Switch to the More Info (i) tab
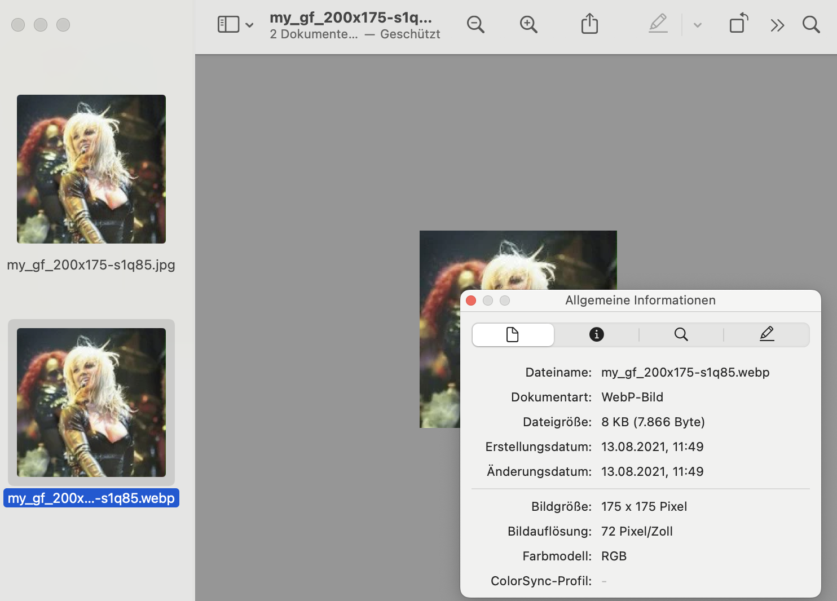Image resolution: width=837 pixels, height=601 pixels. pos(596,334)
